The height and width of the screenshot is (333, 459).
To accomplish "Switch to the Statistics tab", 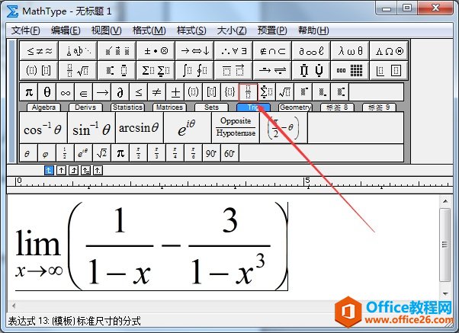I will (127, 107).
